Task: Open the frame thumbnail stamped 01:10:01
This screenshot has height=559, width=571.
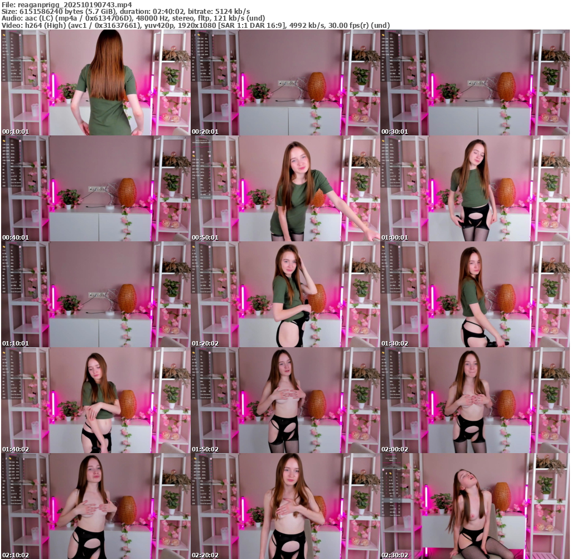Action: pyautogui.click(x=96, y=294)
